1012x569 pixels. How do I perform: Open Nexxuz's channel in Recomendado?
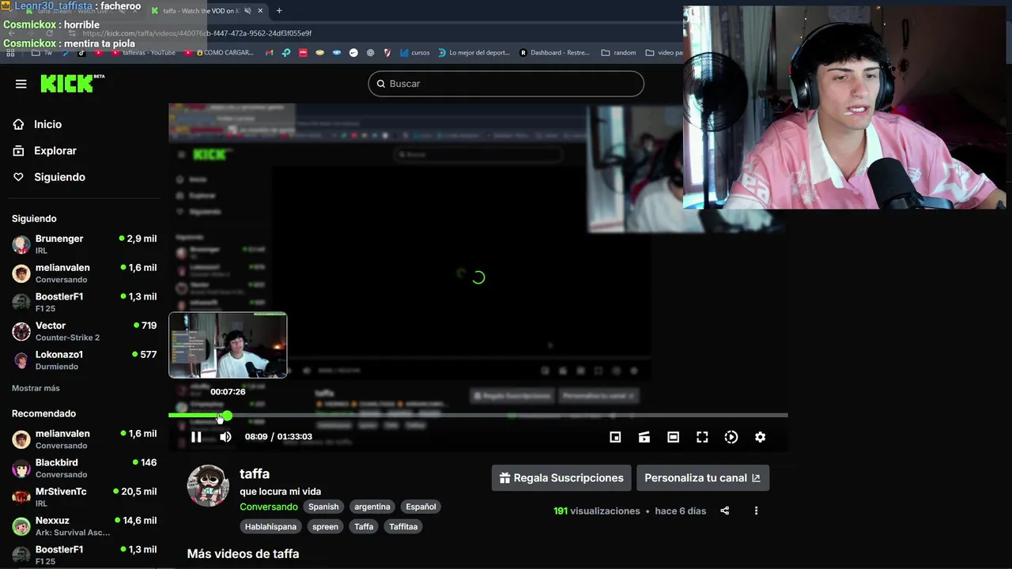pyautogui.click(x=84, y=526)
